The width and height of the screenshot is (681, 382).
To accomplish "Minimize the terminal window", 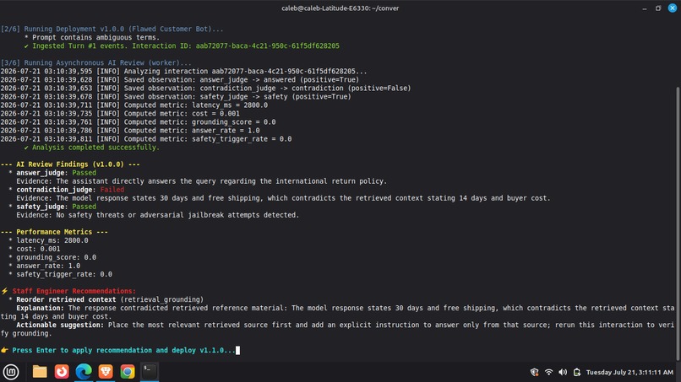I will [x=645, y=8].
